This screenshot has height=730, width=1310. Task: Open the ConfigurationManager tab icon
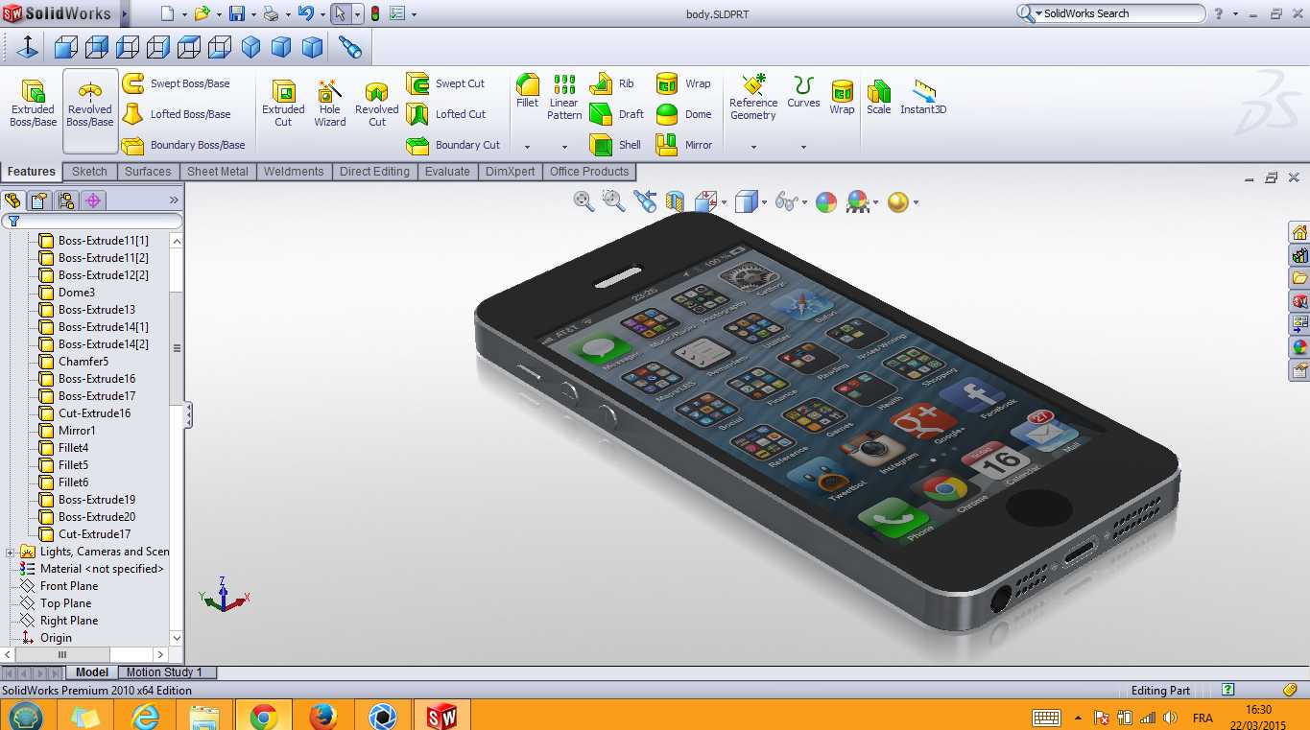[66, 200]
